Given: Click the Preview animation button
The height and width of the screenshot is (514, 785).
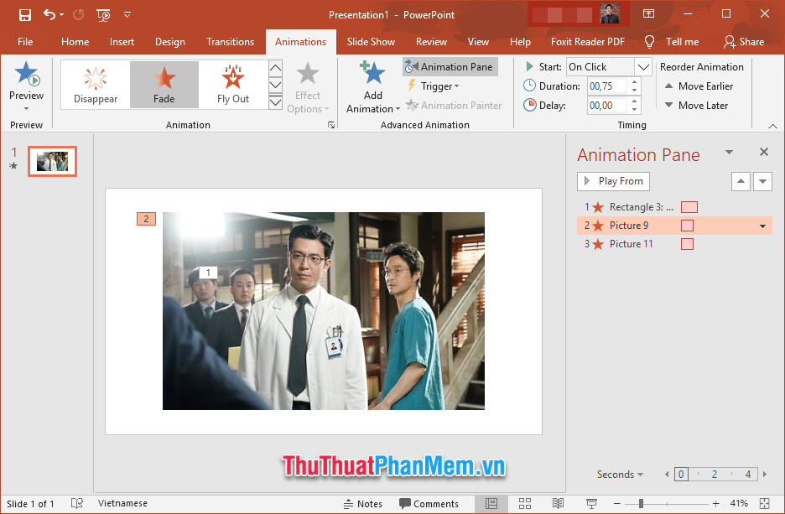Looking at the screenshot, I should 26,80.
